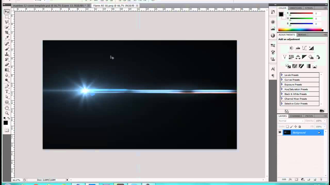This screenshot has height=185, width=330.
Task: Select the Quick Selection tool
Action: (x=7, y=27)
